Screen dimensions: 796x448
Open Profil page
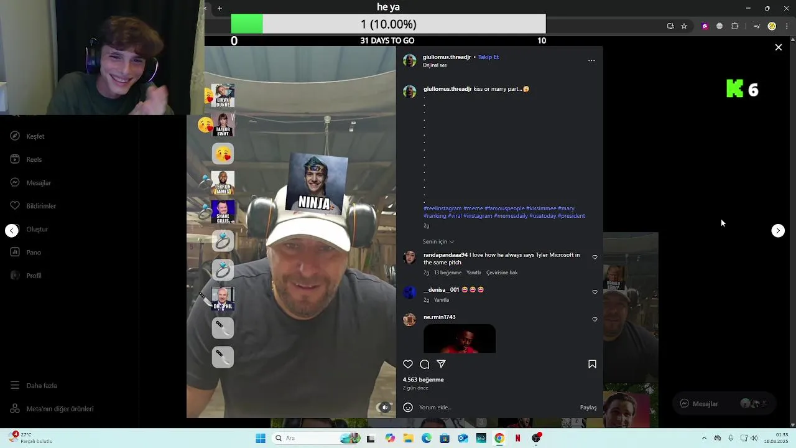click(x=26, y=276)
